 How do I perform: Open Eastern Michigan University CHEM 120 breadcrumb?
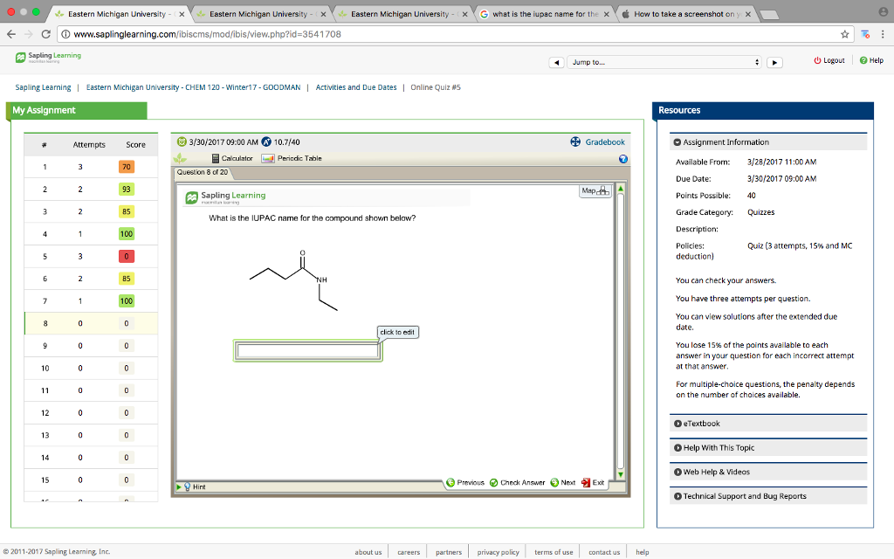point(193,87)
